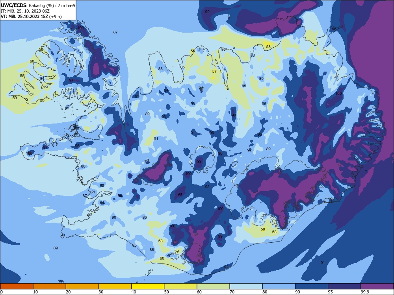Viewport: 394px width, 295px height.
Task: Click the '40' legend scale label
Action: pyautogui.click(x=134, y=292)
